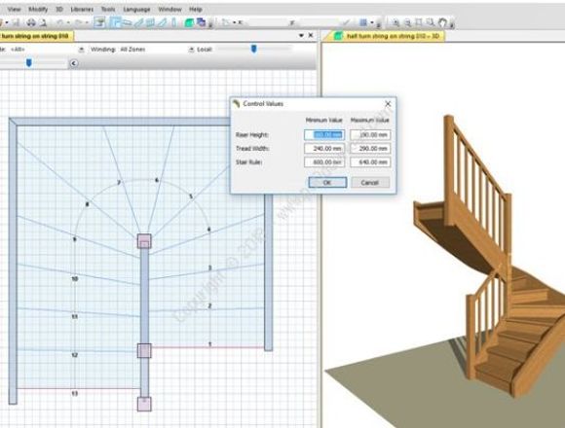Select the top newel post in plan
Viewport: 565px width, 428px height.
coord(144,241)
